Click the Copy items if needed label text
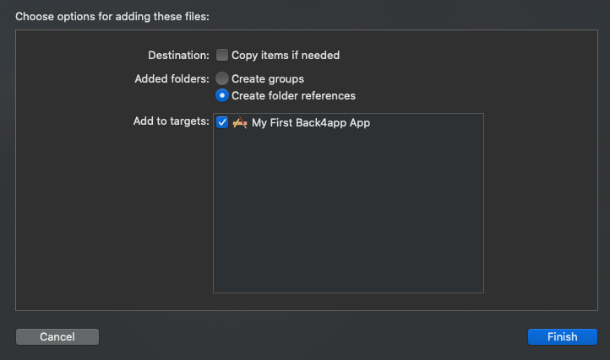 click(x=286, y=55)
